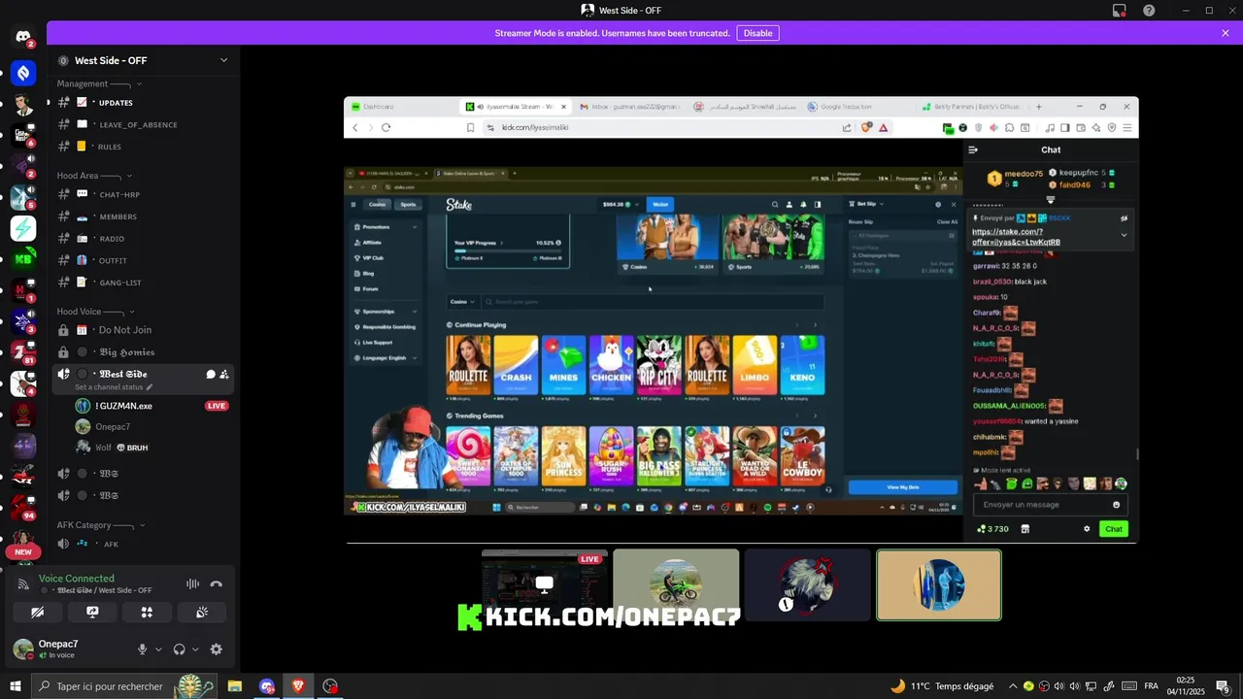Open the radio channel
1243x699 pixels.
tap(143, 239)
